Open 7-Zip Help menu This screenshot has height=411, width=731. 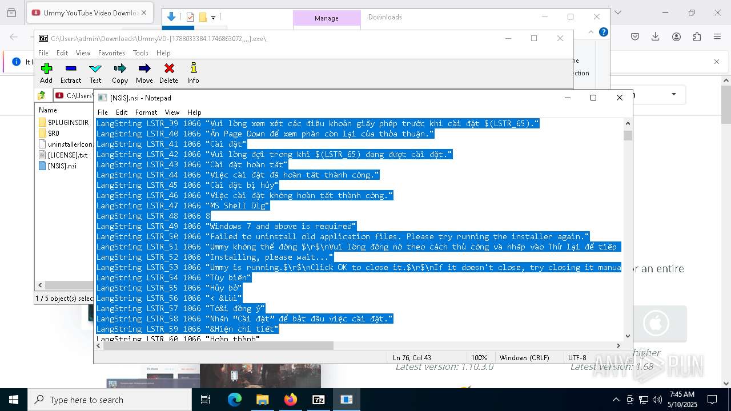click(x=163, y=53)
